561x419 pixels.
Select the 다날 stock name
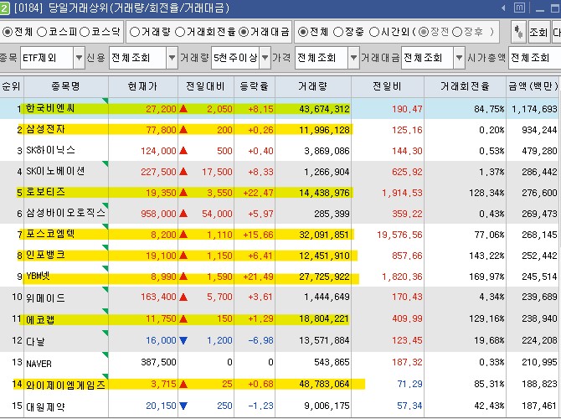point(35,341)
